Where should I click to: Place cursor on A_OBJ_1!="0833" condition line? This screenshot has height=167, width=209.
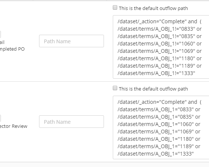point(160,29)
